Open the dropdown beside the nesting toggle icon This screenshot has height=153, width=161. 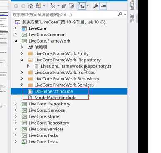[x=88, y=6]
